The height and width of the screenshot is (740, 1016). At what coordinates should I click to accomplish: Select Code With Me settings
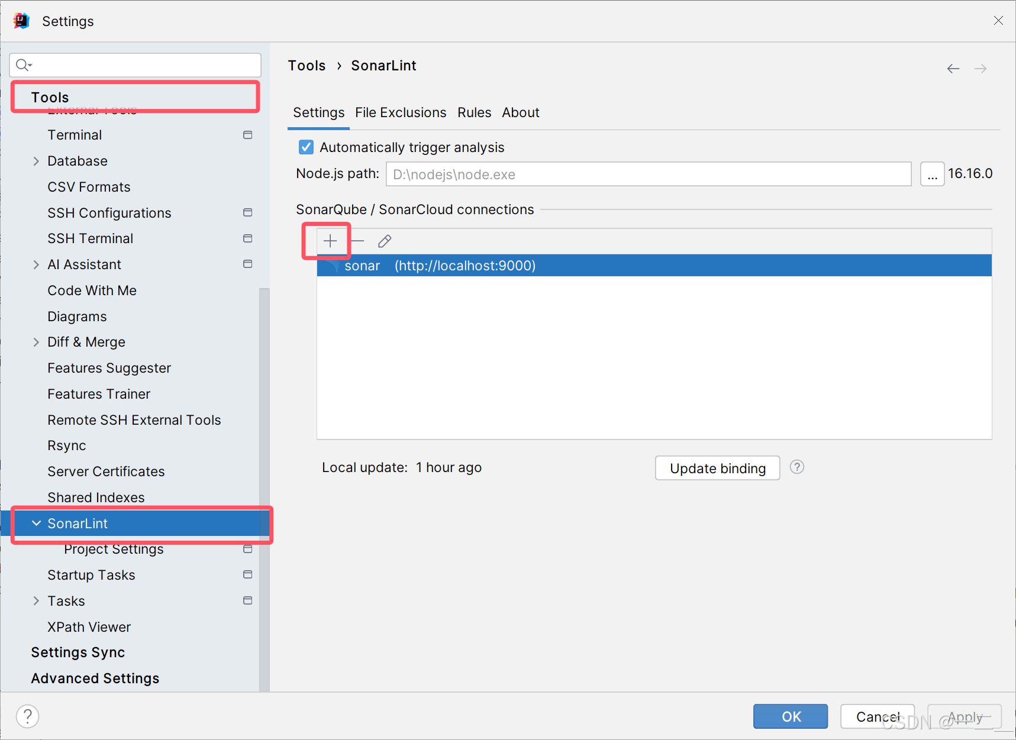pyautogui.click(x=92, y=290)
